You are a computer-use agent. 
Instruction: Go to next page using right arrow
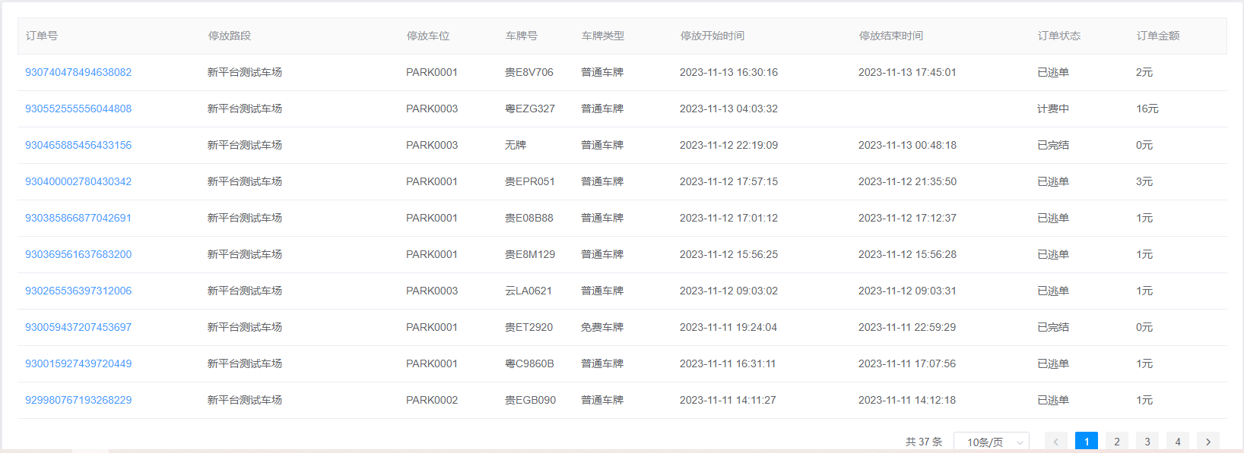1208,442
